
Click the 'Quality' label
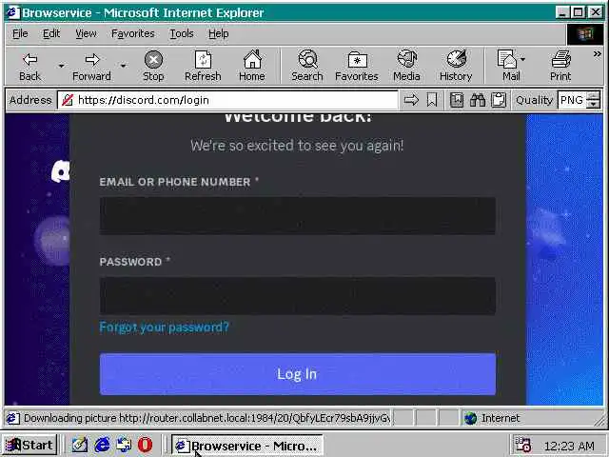534,100
